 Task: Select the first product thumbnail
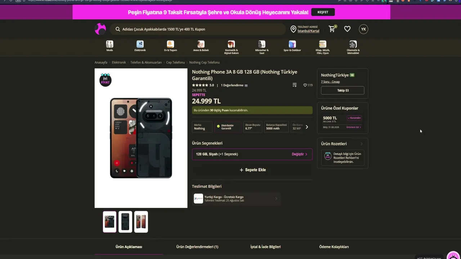(109, 222)
